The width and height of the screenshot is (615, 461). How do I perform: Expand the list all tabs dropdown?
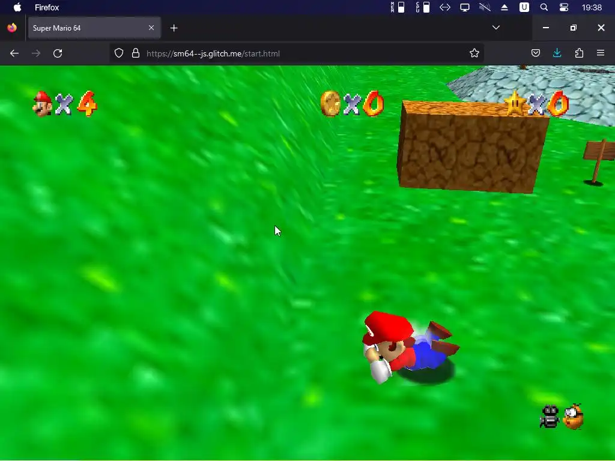point(495,28)
